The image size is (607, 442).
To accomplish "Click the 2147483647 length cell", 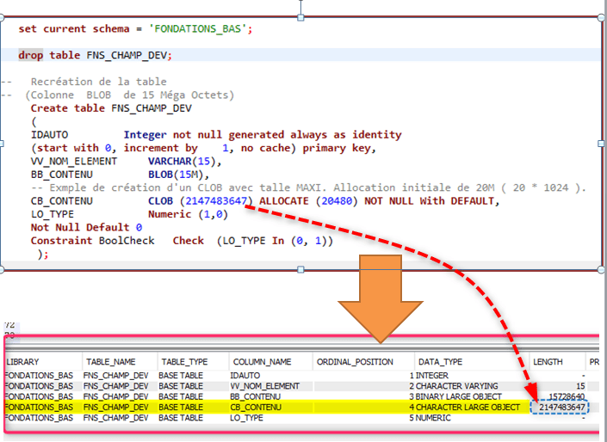I will [561, 408].
